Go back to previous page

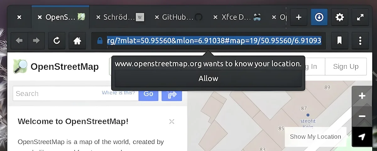tap(19, 41)
